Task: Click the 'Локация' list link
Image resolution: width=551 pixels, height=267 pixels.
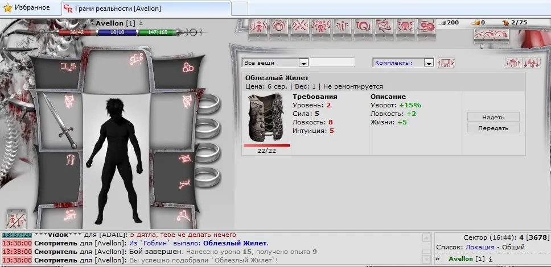Action: point(479,248)
